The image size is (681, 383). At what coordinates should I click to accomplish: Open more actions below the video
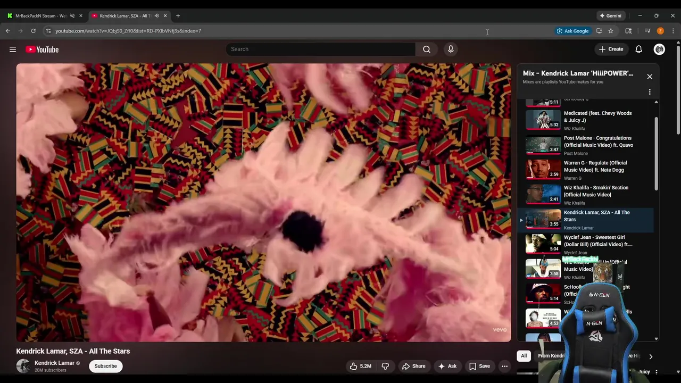tap(504, 366)
